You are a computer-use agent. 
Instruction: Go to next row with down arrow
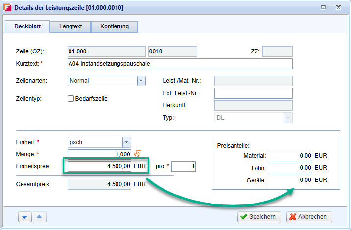pos(24,217)
